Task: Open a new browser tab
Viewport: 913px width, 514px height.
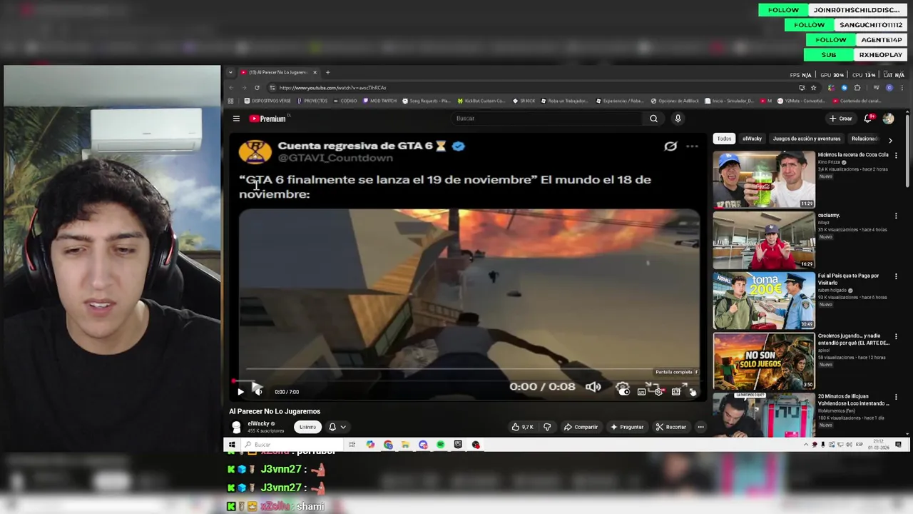Action: tap(327, 72)
